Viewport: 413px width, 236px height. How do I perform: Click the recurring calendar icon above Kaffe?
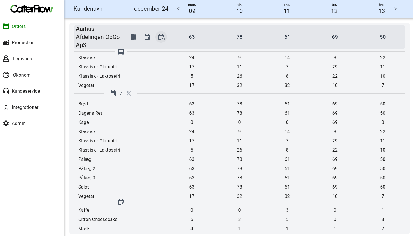[x=121, y=202]
